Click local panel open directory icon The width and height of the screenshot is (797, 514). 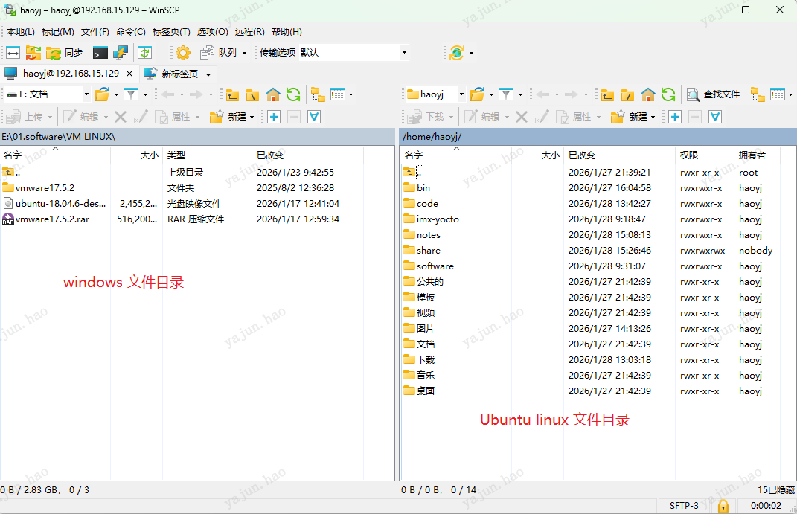(x=103, y=94)
